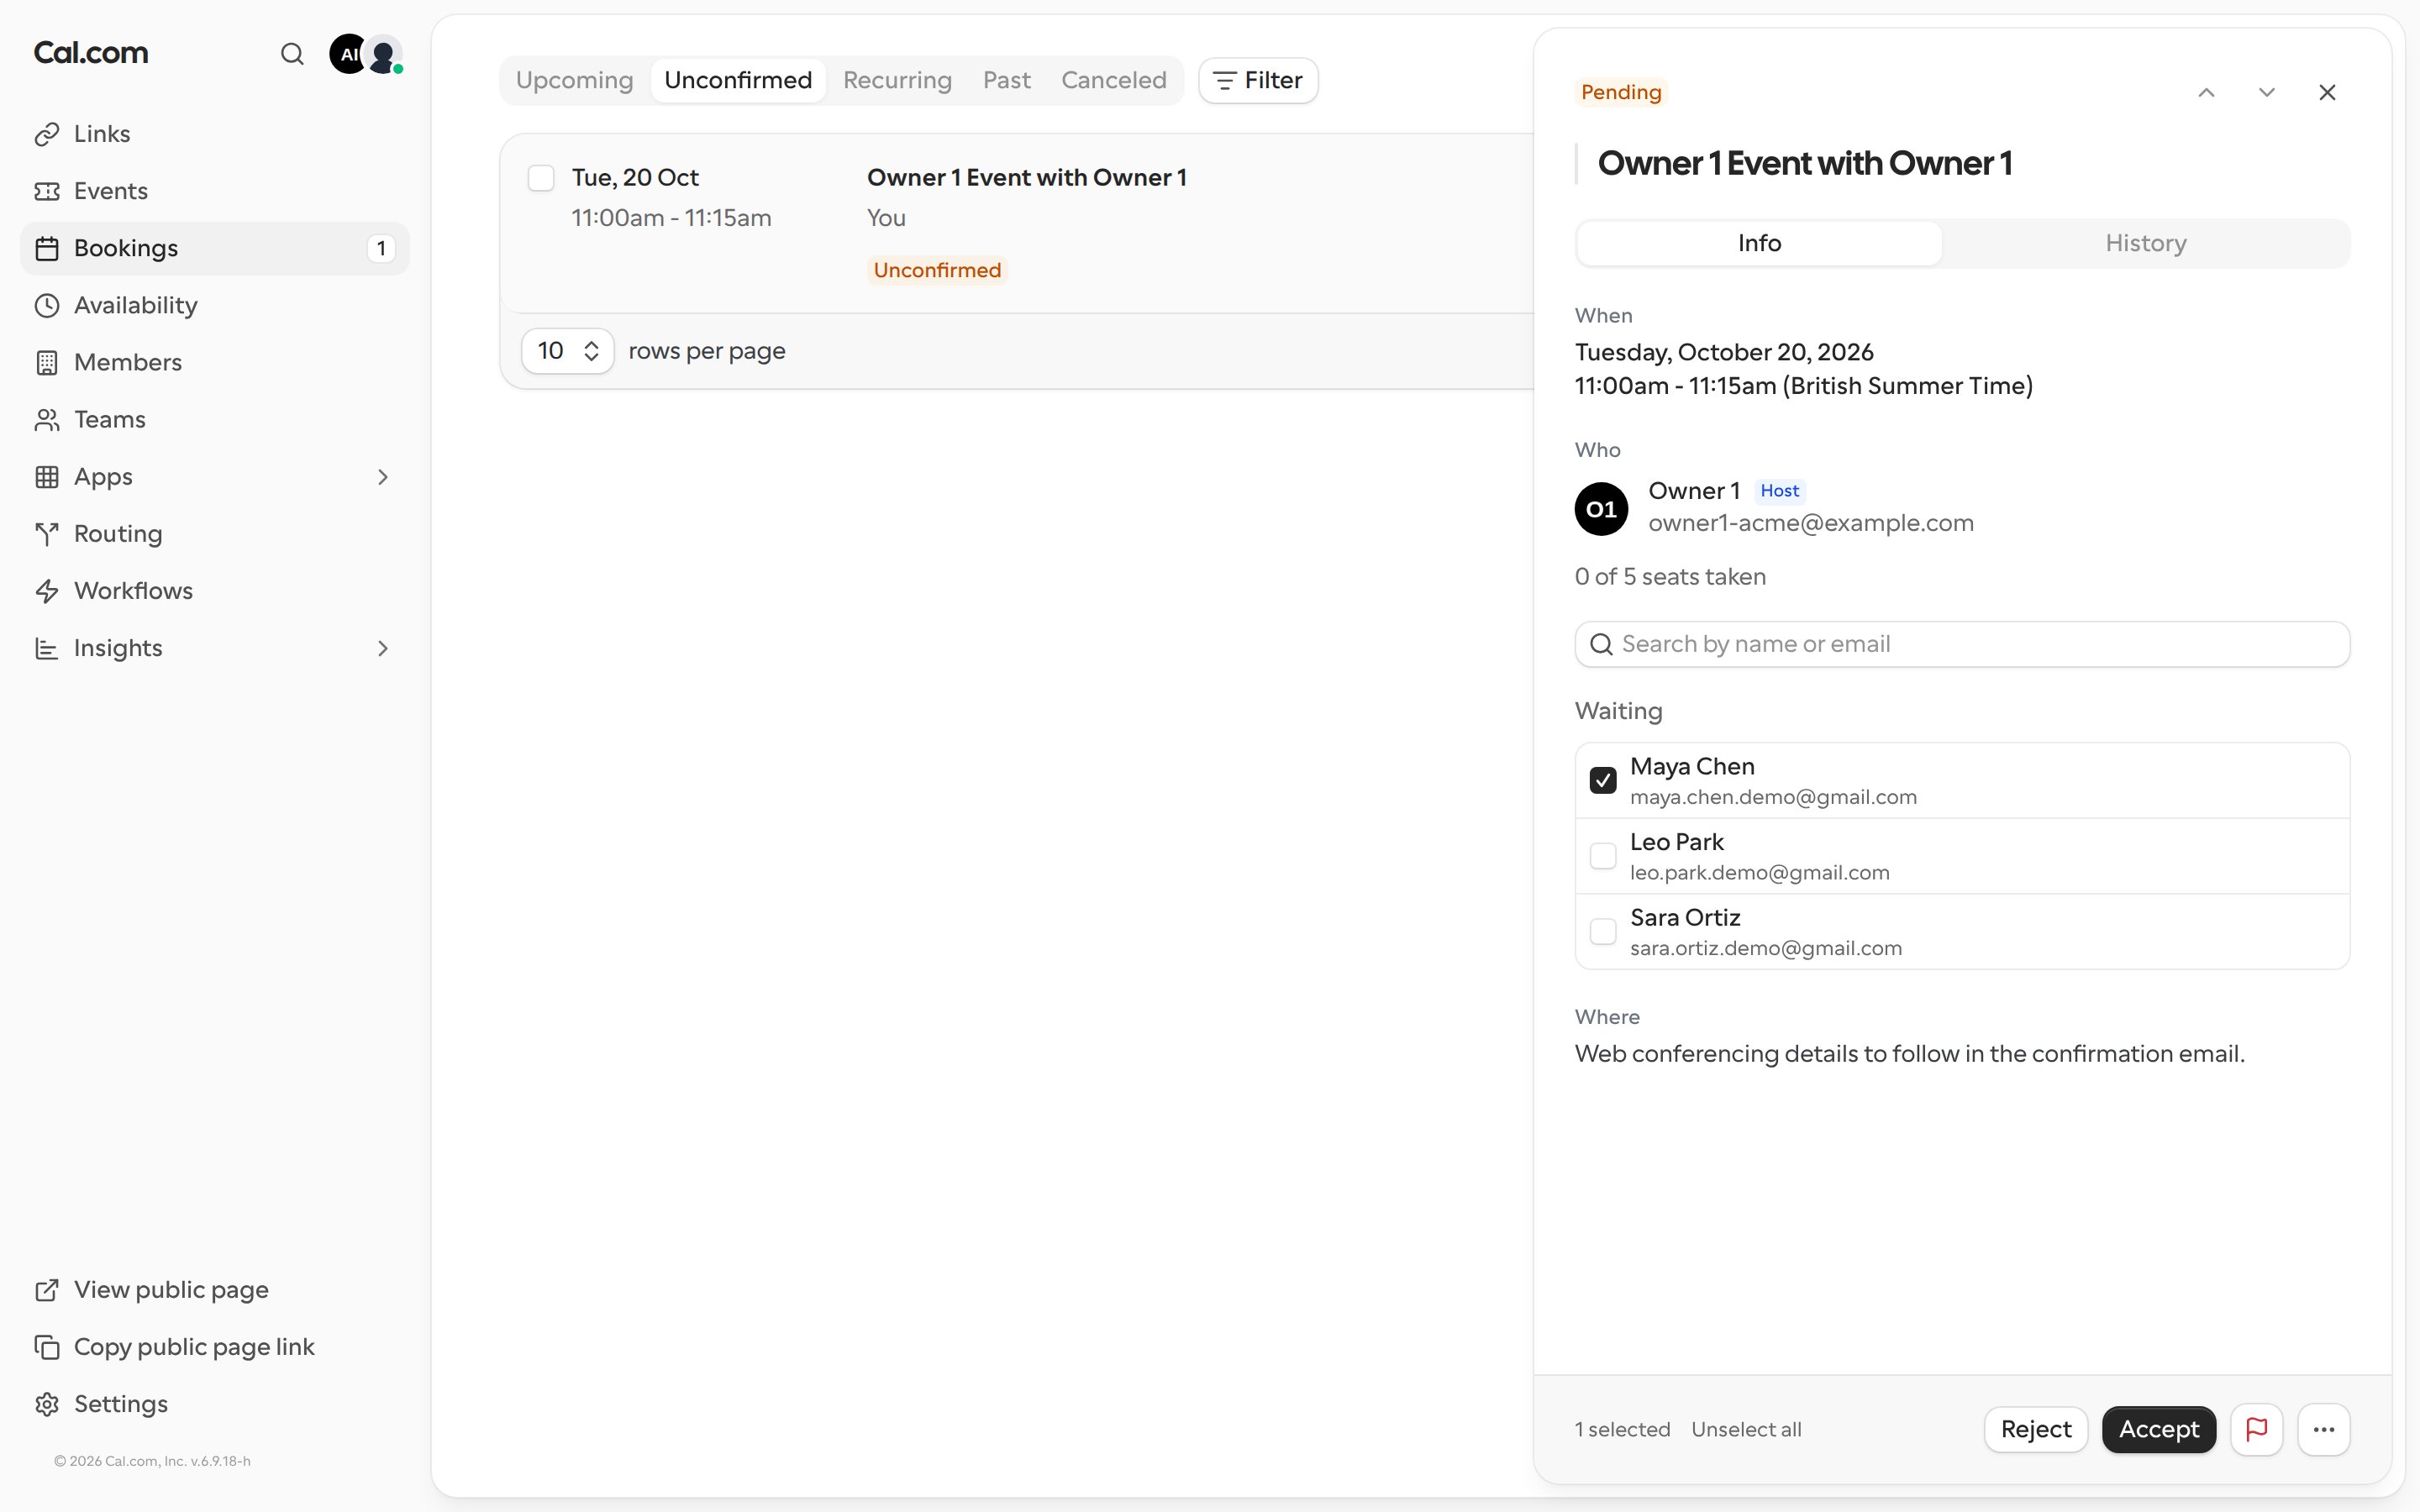Click the Pending status badge
Viewport: 2420px width, 1512px height.
[x=1621, y=92]
